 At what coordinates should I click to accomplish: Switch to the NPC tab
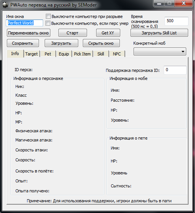coord(117,54)
